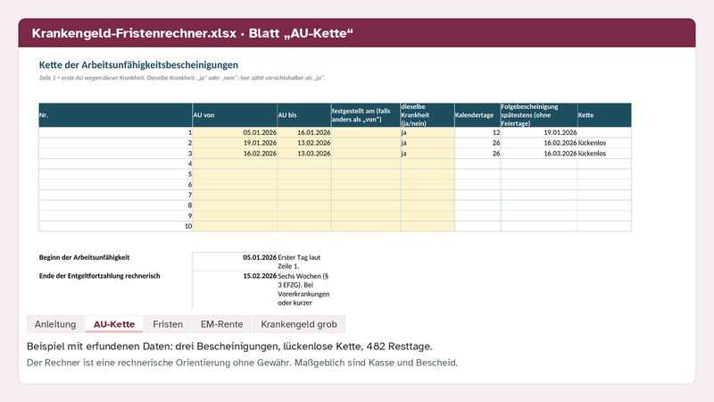Click AU von cell 05.01.2026 in row 1
This screenshot has width=714, height=402.
tap(235, 132)
